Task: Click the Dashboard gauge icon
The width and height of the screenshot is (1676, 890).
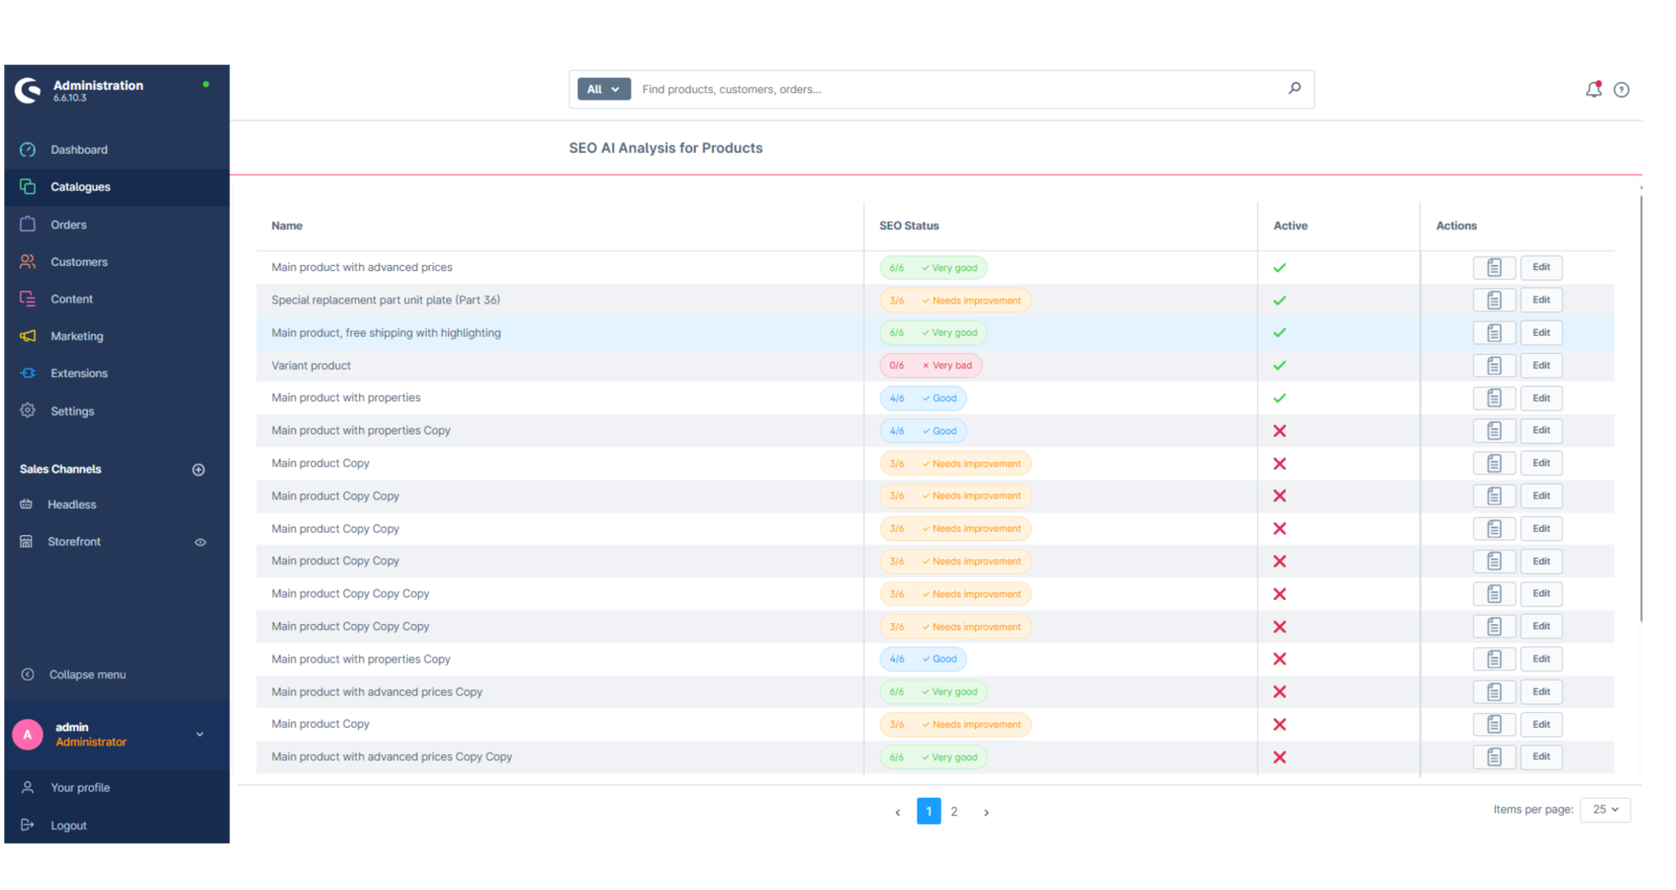Action: tap(28, 150)
